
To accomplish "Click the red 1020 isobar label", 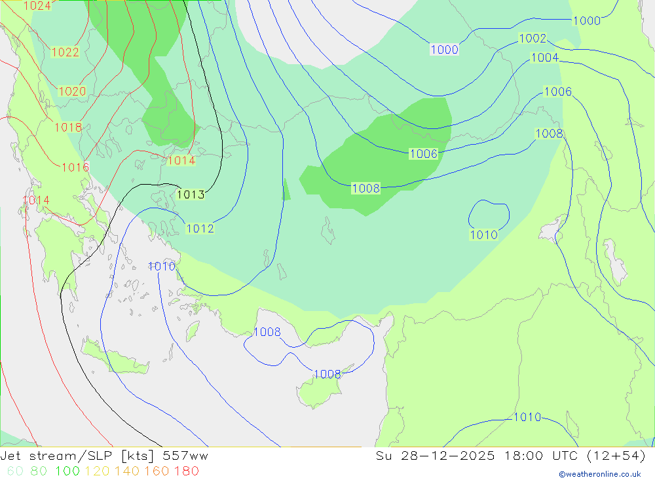I will point(72,92).
